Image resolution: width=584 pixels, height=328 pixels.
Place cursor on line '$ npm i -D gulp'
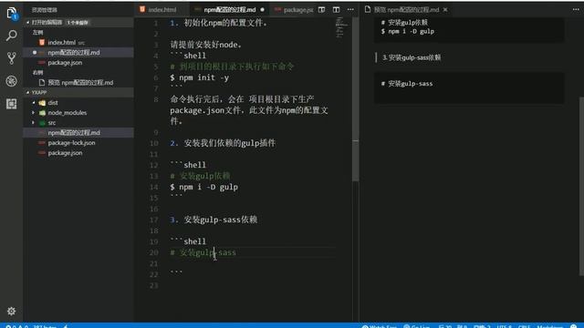pyautogui.click(x=203, y=187)
